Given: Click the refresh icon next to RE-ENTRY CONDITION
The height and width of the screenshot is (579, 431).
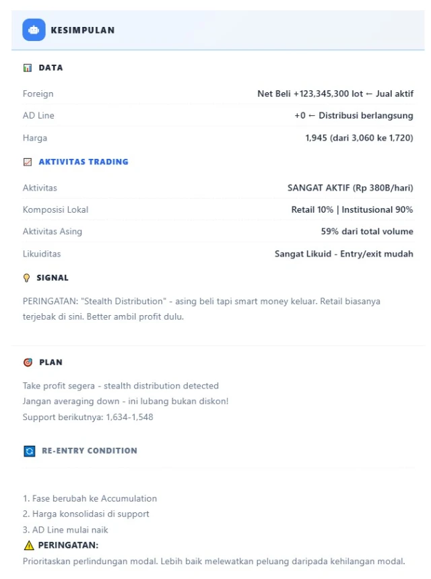Looking at the screenshot, I should click(29, 451).
